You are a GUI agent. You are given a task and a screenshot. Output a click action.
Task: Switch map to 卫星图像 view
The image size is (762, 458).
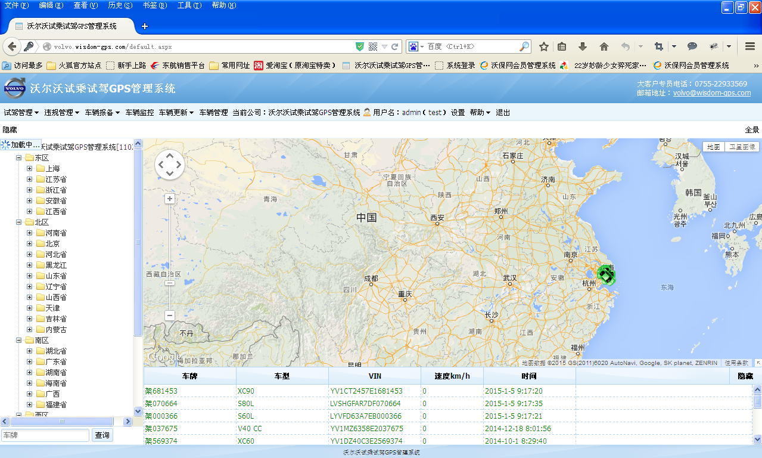click(742, 147)
